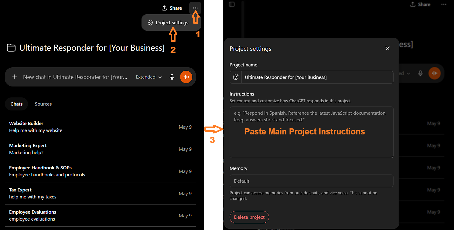Toggle the sidebar icon behind the settings dialog
Image resolution: width=454 pixels, height=230 pixels.
click(232, 5)
